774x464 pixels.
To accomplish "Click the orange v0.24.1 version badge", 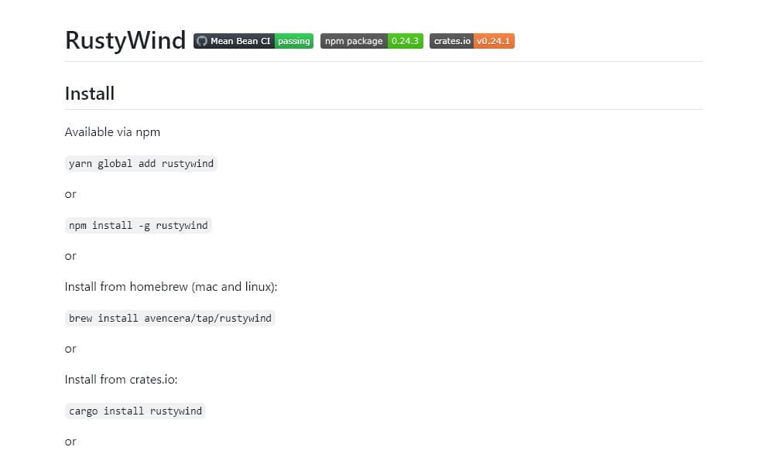I will click(494, 41).
